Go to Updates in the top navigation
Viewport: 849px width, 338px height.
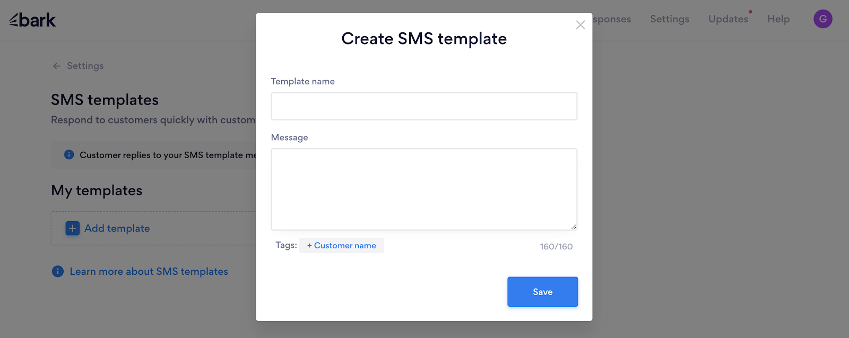point(728,19)
